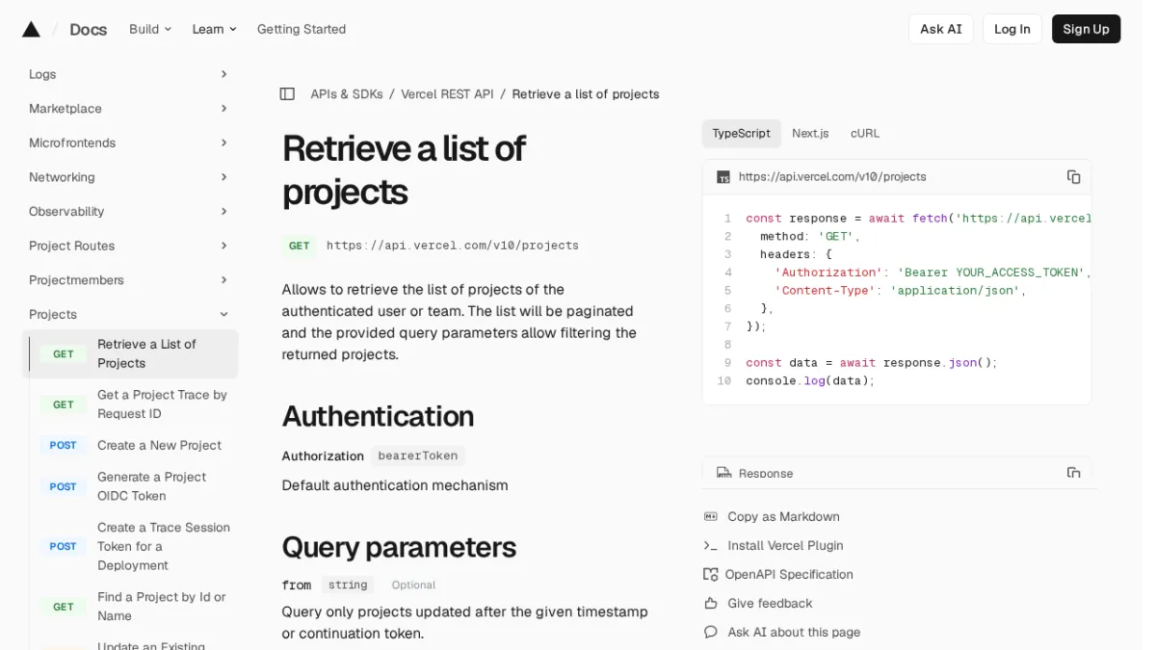The image size is (1156, 650).
Task: Click the Query parameters heading
Action: [399, 547]
